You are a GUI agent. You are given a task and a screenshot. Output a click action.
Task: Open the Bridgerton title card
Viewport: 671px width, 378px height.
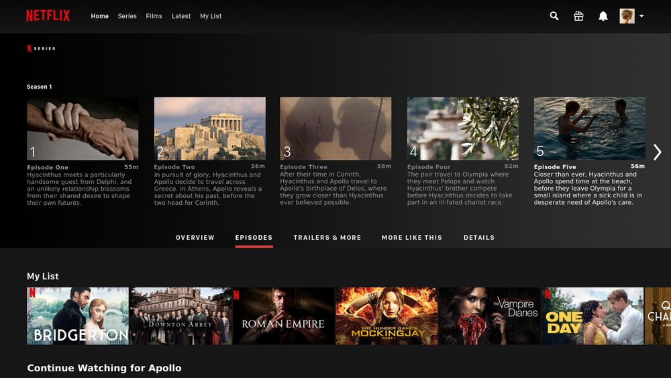pyautogui.click(x=78, y=316)
